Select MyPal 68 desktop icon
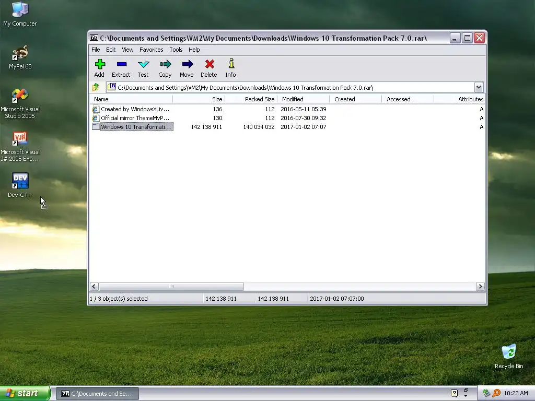 [20, 57]
